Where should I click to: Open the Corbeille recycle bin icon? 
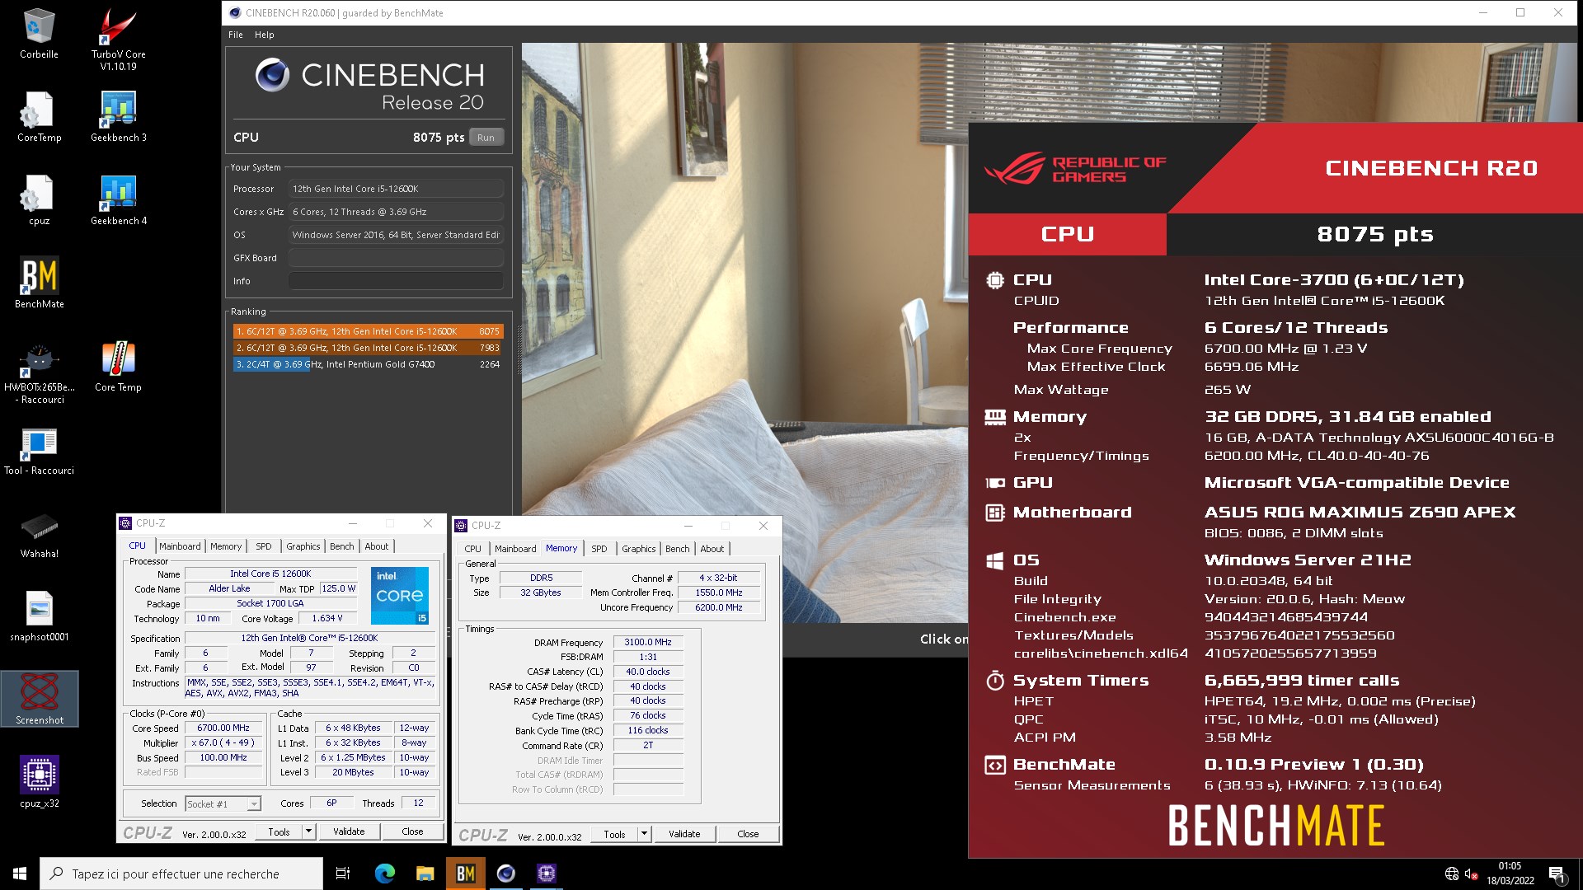click(x=39, y=33)
